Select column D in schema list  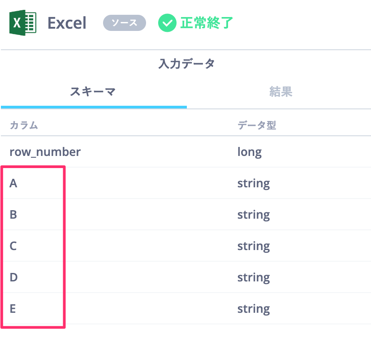185,277
